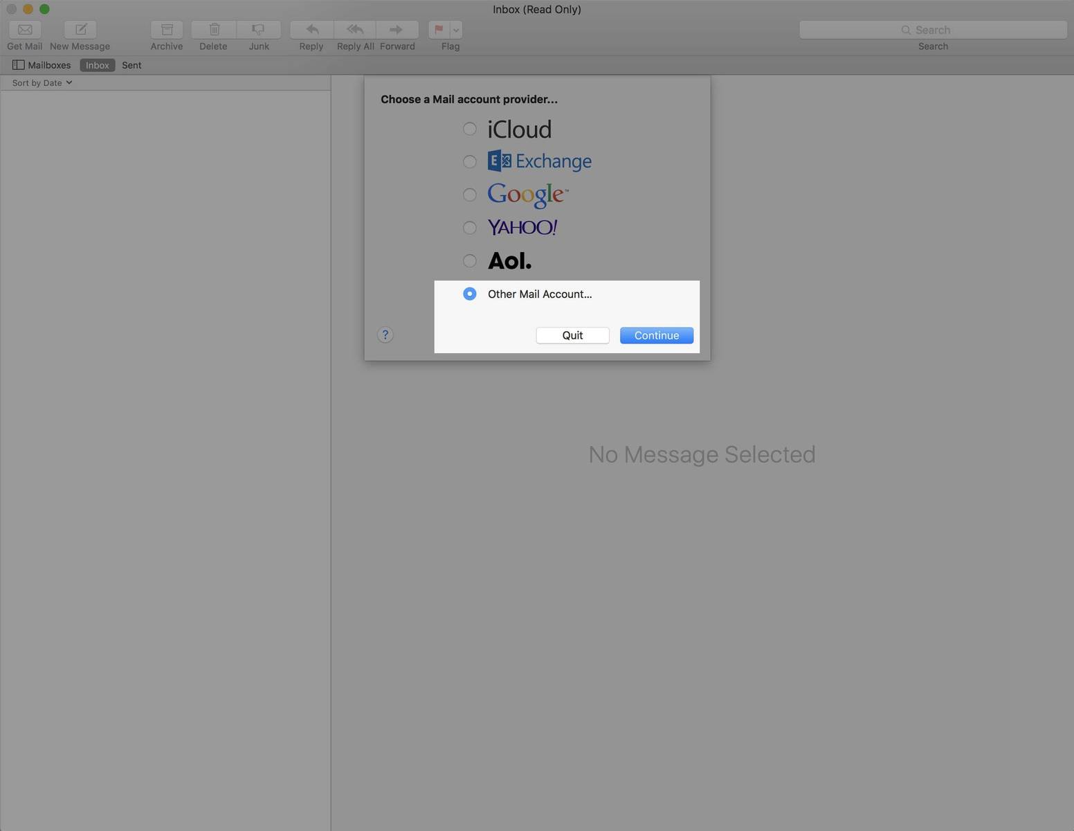
Task: Click the Quit button
Action: [x=572, y=335]
